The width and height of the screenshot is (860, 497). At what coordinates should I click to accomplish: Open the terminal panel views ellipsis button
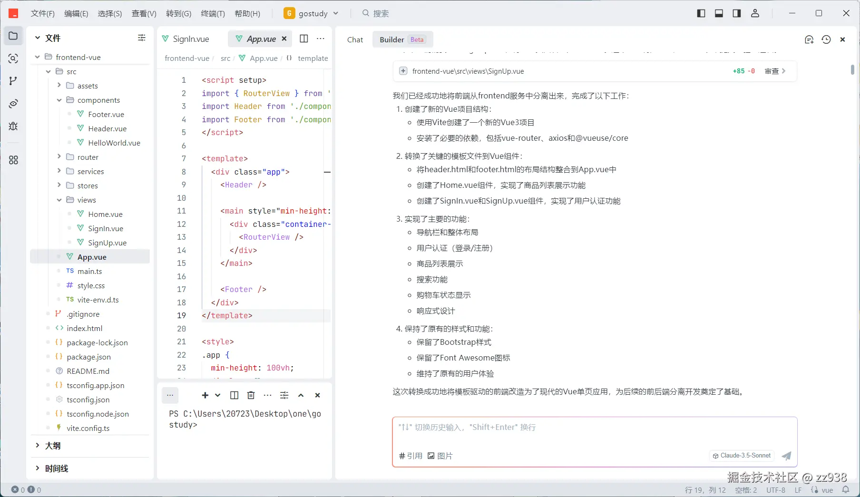coord(170,395)
